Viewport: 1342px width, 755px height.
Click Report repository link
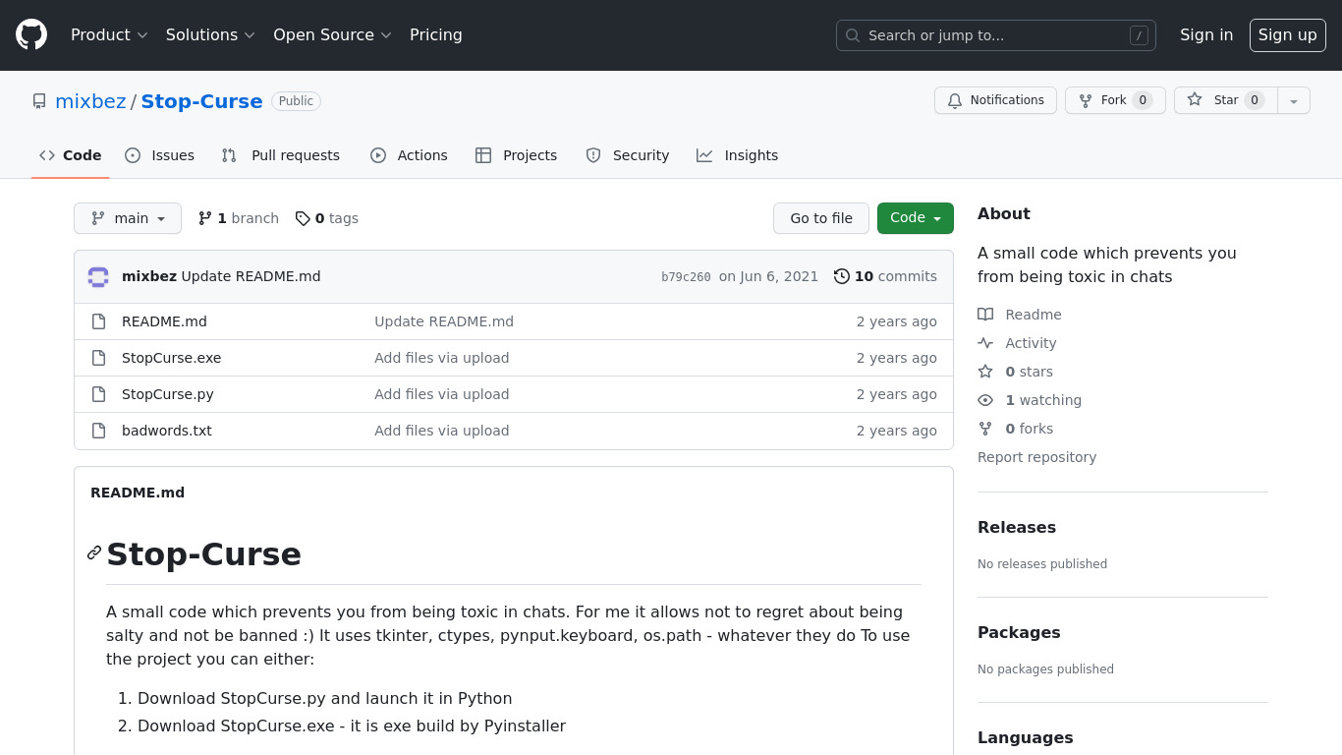[x=1036, y=457]
